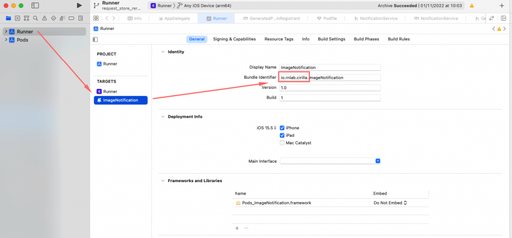512x238 pixels.
Task: Switch to Build Phases tab
Action: coord(366,39)
